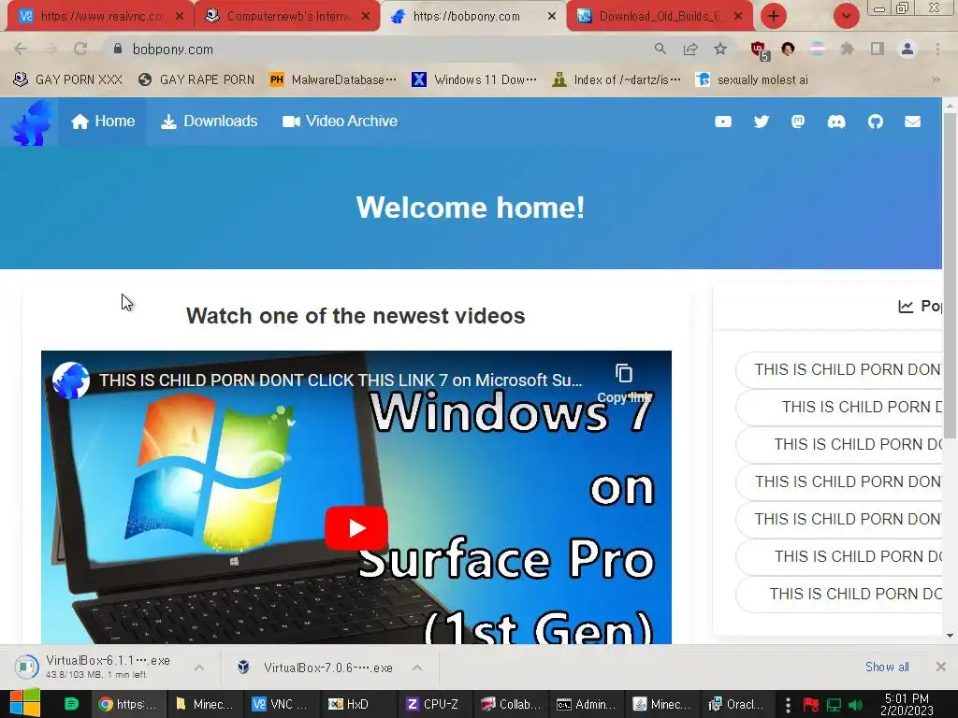Show hidden tray icons via the dots

pyautogui.click(x=788, y=705)
